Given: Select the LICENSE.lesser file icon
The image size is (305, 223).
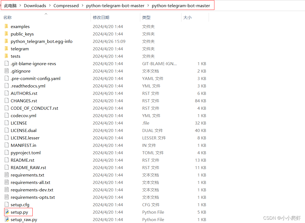Looking at the screenshot, I should coord(7,138).
